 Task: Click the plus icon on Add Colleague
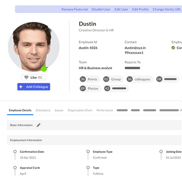click(21, 87)
